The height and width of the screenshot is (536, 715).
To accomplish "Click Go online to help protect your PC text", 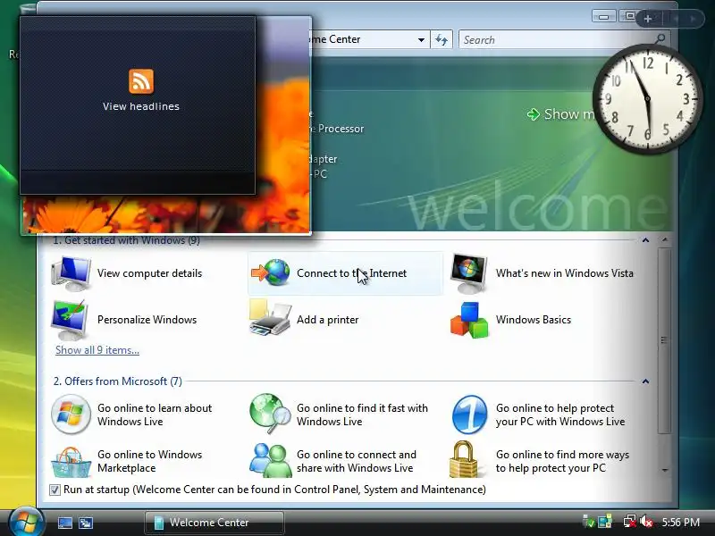I will tap(560, 415).
